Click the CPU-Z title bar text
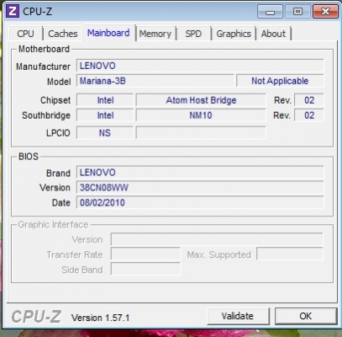This screenshot has width=342, height=337. [37, 12]
